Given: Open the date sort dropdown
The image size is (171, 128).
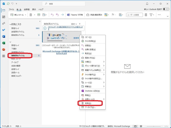Looking at the screenshot, I should click(x=74, y=24).
